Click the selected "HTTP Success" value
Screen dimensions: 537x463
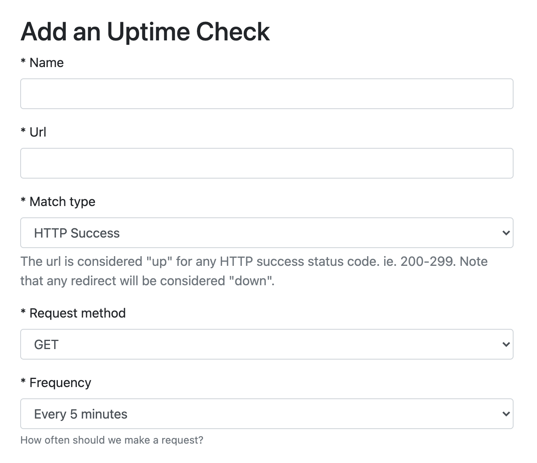pyautogui.click(x=77, y=233)
